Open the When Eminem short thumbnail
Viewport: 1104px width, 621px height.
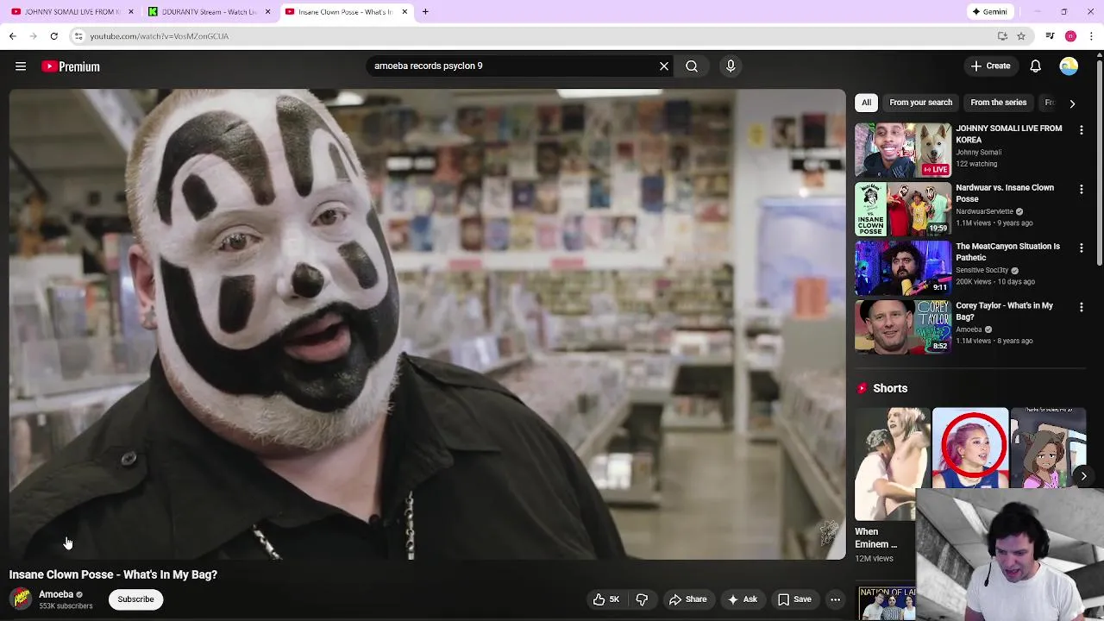coord(892,464)
